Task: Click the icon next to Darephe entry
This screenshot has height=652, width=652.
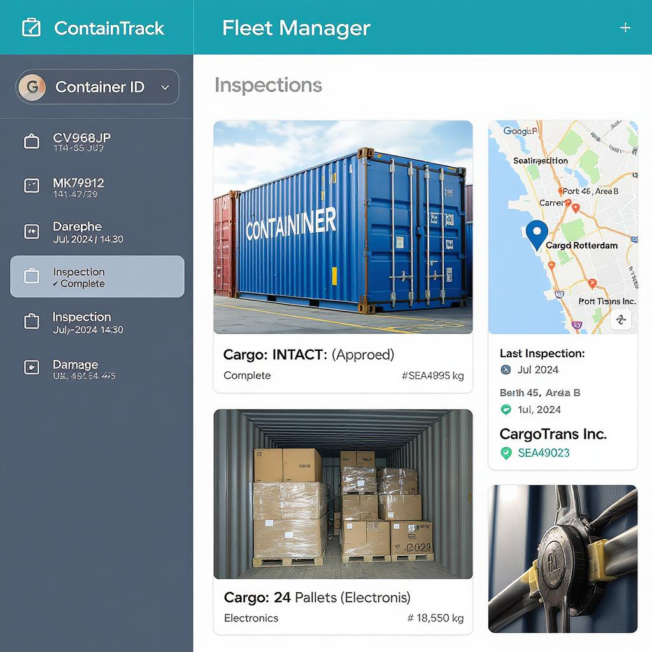Action: tap(32, 231)
